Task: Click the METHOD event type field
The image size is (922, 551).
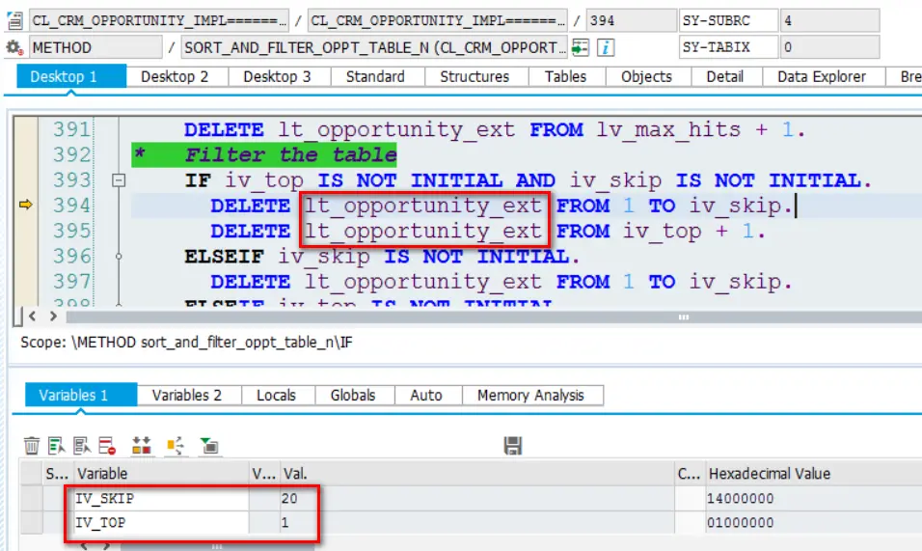Action: click(95, 47)
